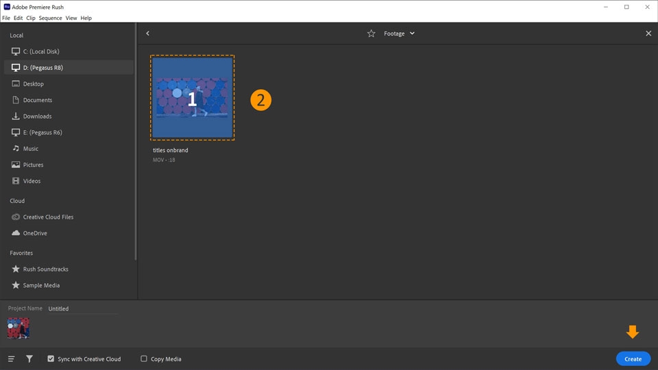Click the Music note icon
658x370 pixels.
point(16,149)
